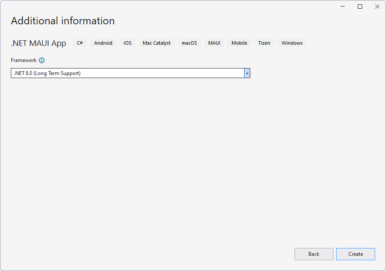Click the Mac Catalyst tag
Viewport: 386px width, 271px height.
click(157, 43)
